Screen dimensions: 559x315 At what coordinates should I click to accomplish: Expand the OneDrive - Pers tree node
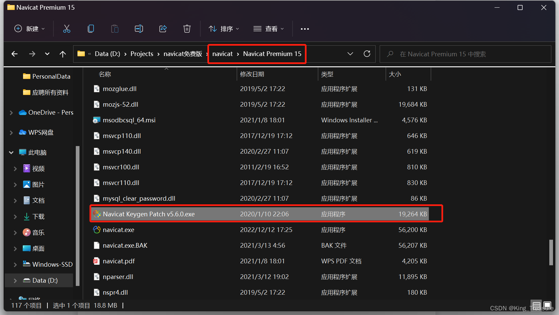(x=11, y=113)
